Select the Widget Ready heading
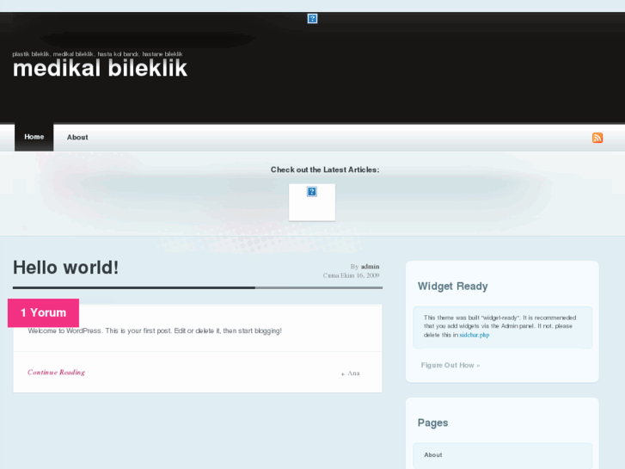Screen dimensions: 625x469 (x=453, y=287)
